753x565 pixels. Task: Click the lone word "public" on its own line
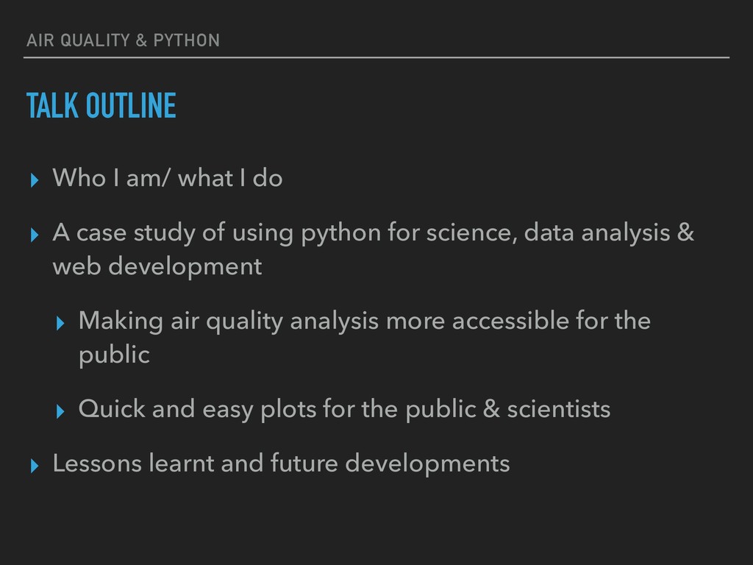pos(114,355)
